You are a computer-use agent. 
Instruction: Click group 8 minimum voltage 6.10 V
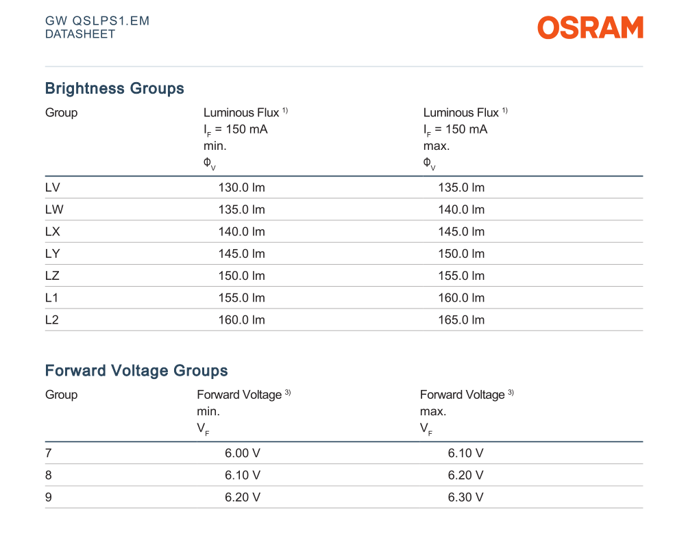coord(243,476)
